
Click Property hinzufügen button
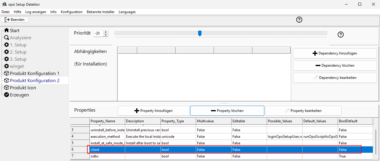coord(153,111)
